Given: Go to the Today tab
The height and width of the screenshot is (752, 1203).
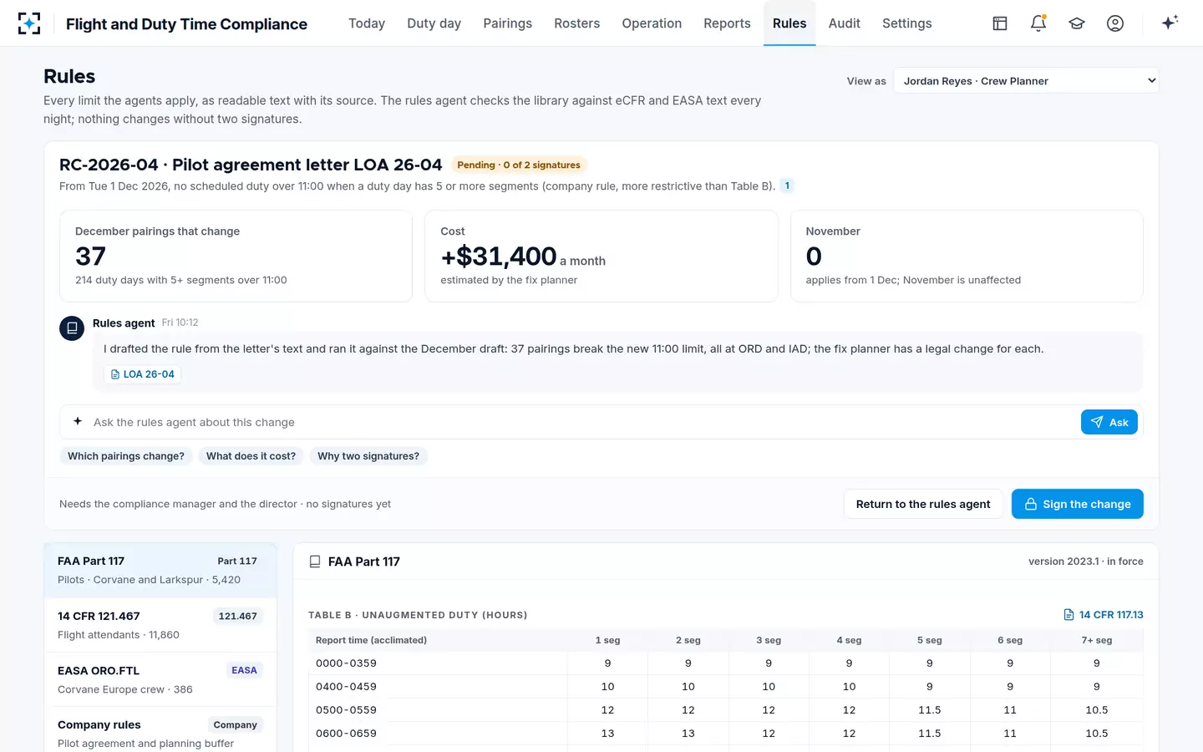Looking at the screenshot, I should (367, 23).
